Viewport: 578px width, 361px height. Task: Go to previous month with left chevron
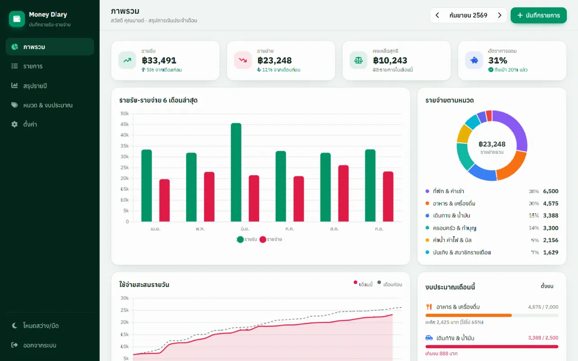437,15
